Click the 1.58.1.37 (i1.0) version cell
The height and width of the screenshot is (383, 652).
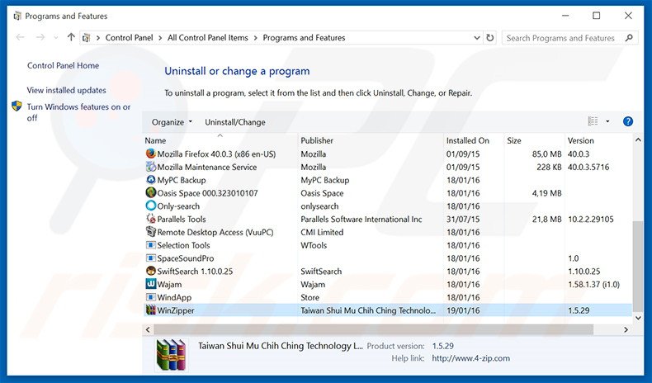click(x=593, y=285)
